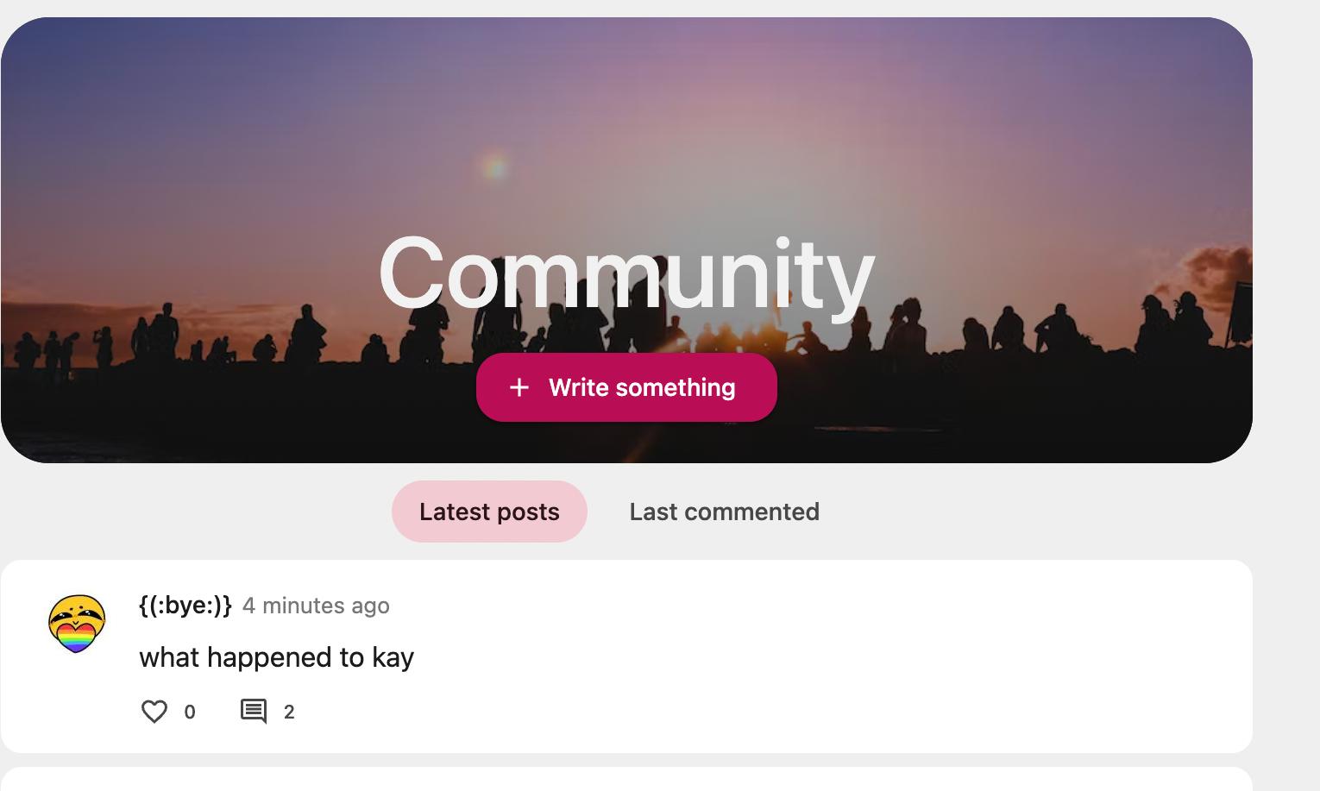The height and width of the screenshot is (791, 1320).
Task: Open the {(:bye:)} username profile link
Action: [185, 606]
